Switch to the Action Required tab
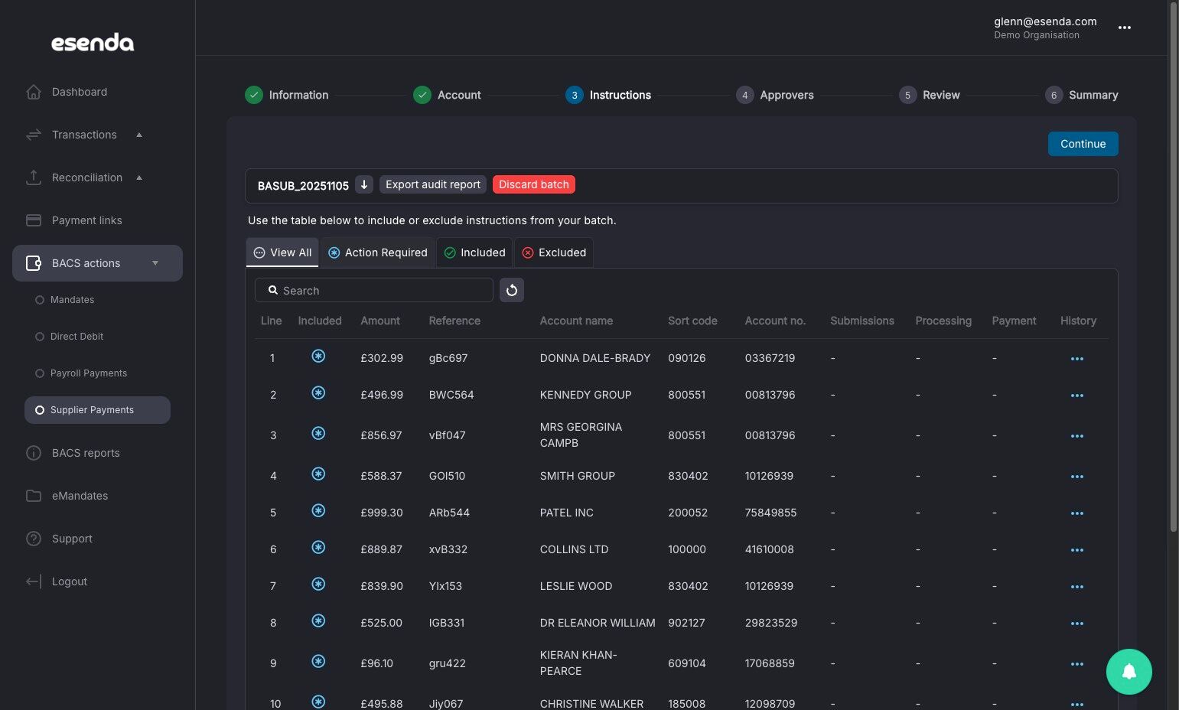This screenshot has height=710, width=1179. click(x=378, y=252)
